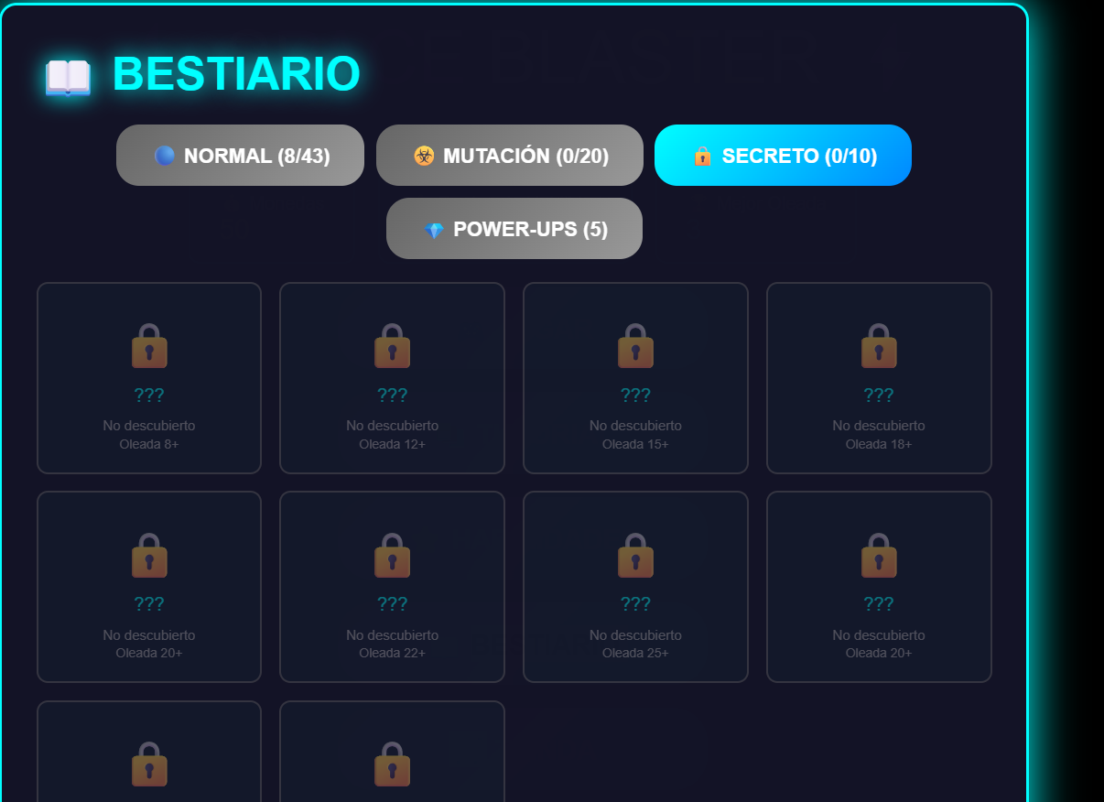
Task: Open the NORMAL (8/43) tab
Action: 240,156
